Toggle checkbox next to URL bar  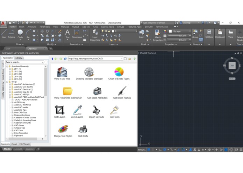125,58
